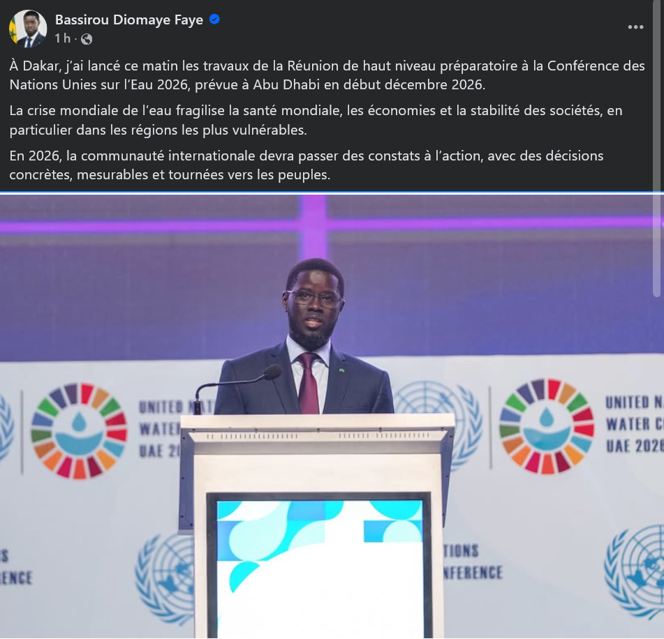Viewport: 664px width, 639px height.
Task: Click the page scrollbar thumb
Action: click(657, 148)
